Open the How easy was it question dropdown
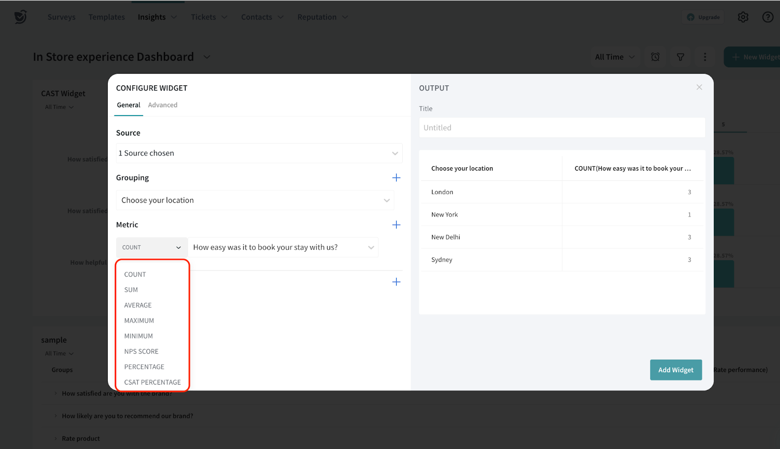Image resolution: width=780 pixels, height=449 pixels. point(283,248)
